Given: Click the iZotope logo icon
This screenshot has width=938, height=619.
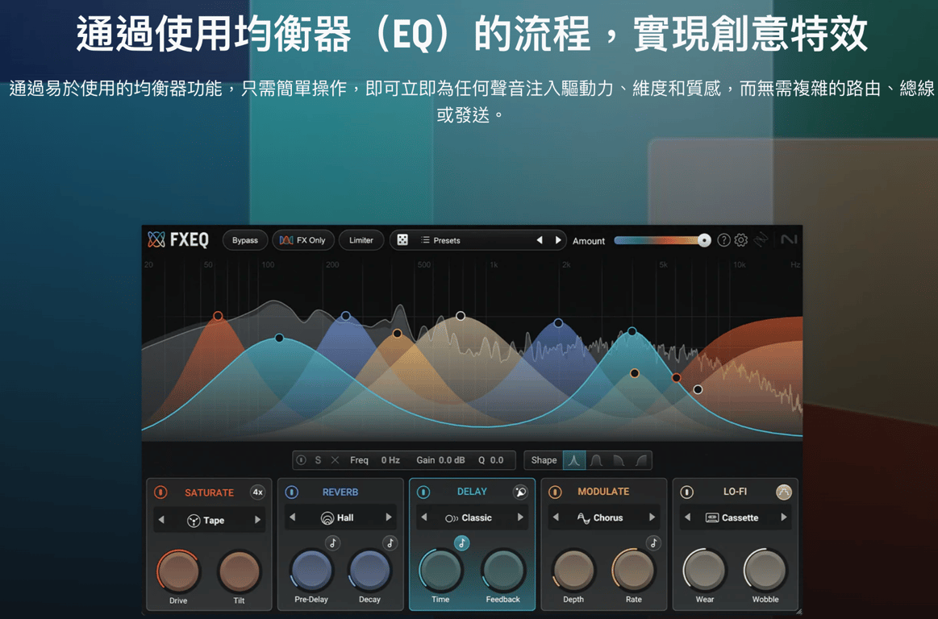Looking at the screenshot, I should (x=761, y=240).
